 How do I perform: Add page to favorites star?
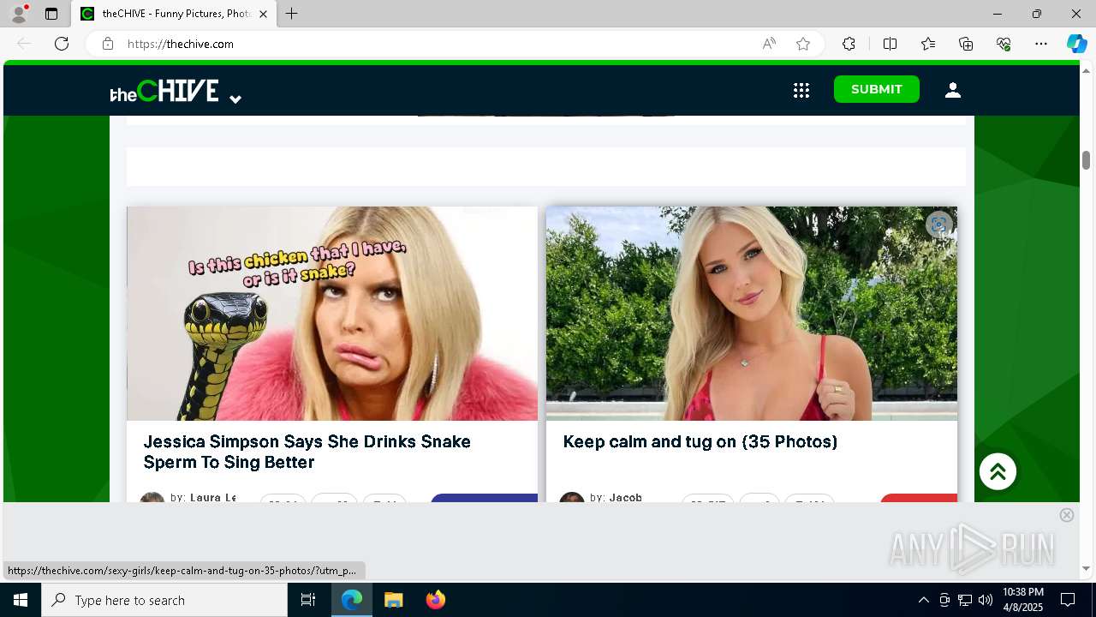803,44
